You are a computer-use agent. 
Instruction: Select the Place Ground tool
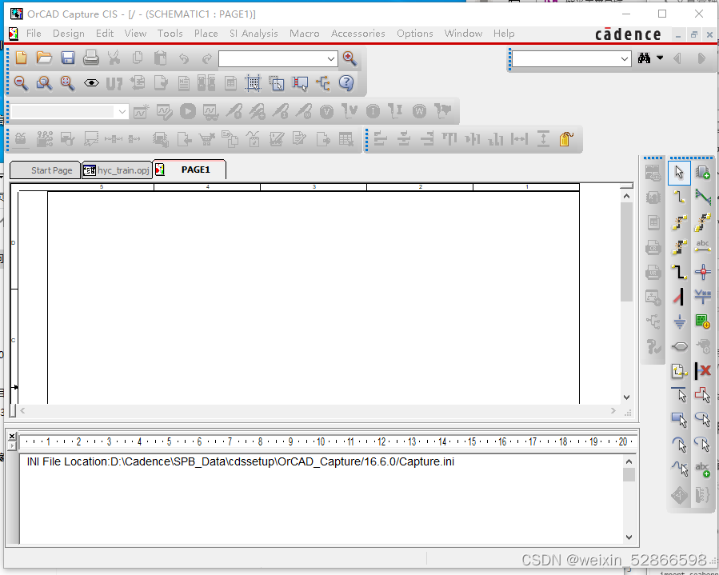coord(679,321)
